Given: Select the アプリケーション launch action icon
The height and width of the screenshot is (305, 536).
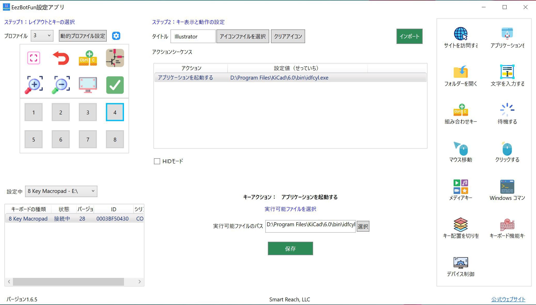Looking at the screenshot, I should pos(507,34).
